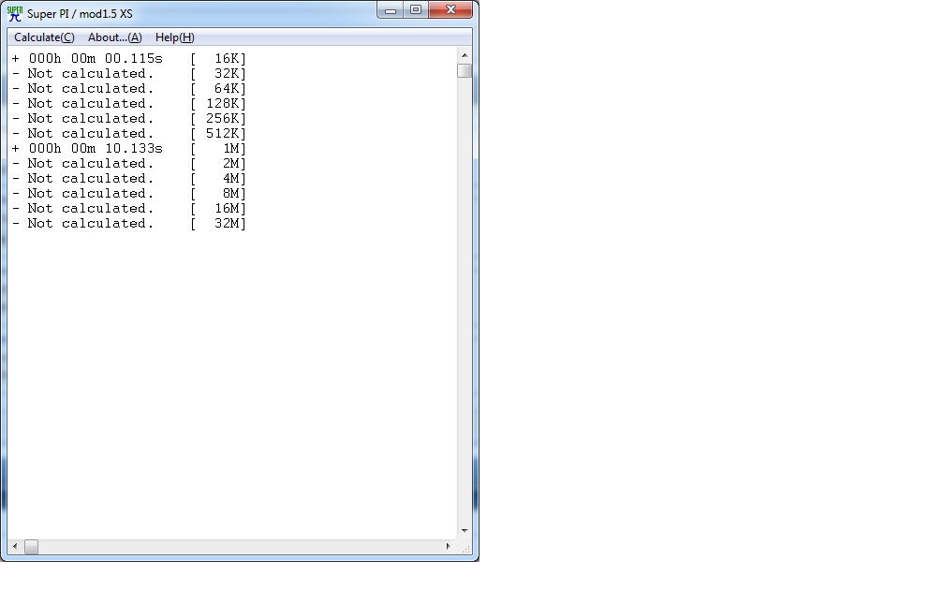Select the 64K Not calculated row
944x590 pixels.
pyautogui.click(x=129, y=88)
